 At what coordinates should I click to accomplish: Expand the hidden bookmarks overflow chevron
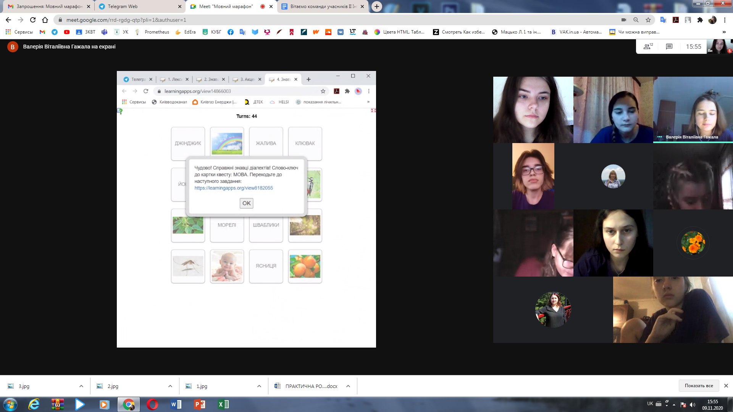(x=724, y=32)
